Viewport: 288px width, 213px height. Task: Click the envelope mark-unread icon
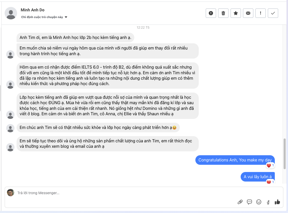248,13
